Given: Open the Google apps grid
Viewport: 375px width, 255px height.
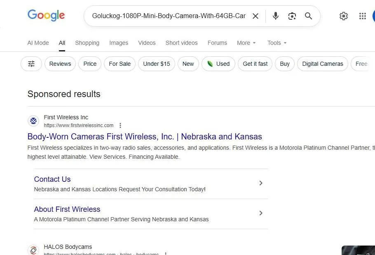Looking at the screenshot, I should 362,16.
